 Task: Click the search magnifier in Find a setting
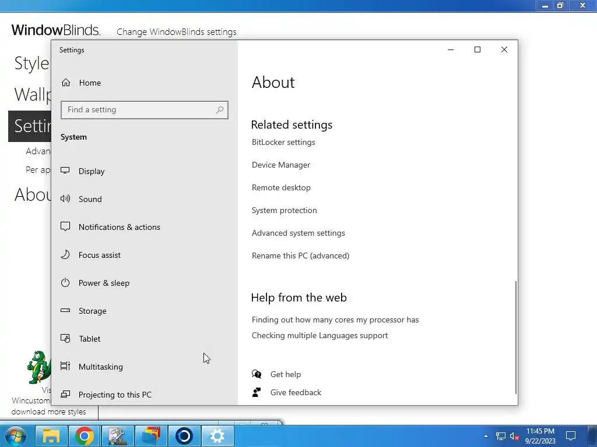(220, 110)
